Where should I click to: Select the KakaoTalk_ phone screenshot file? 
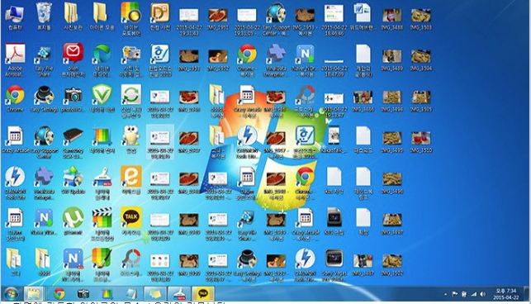(334, 140)
